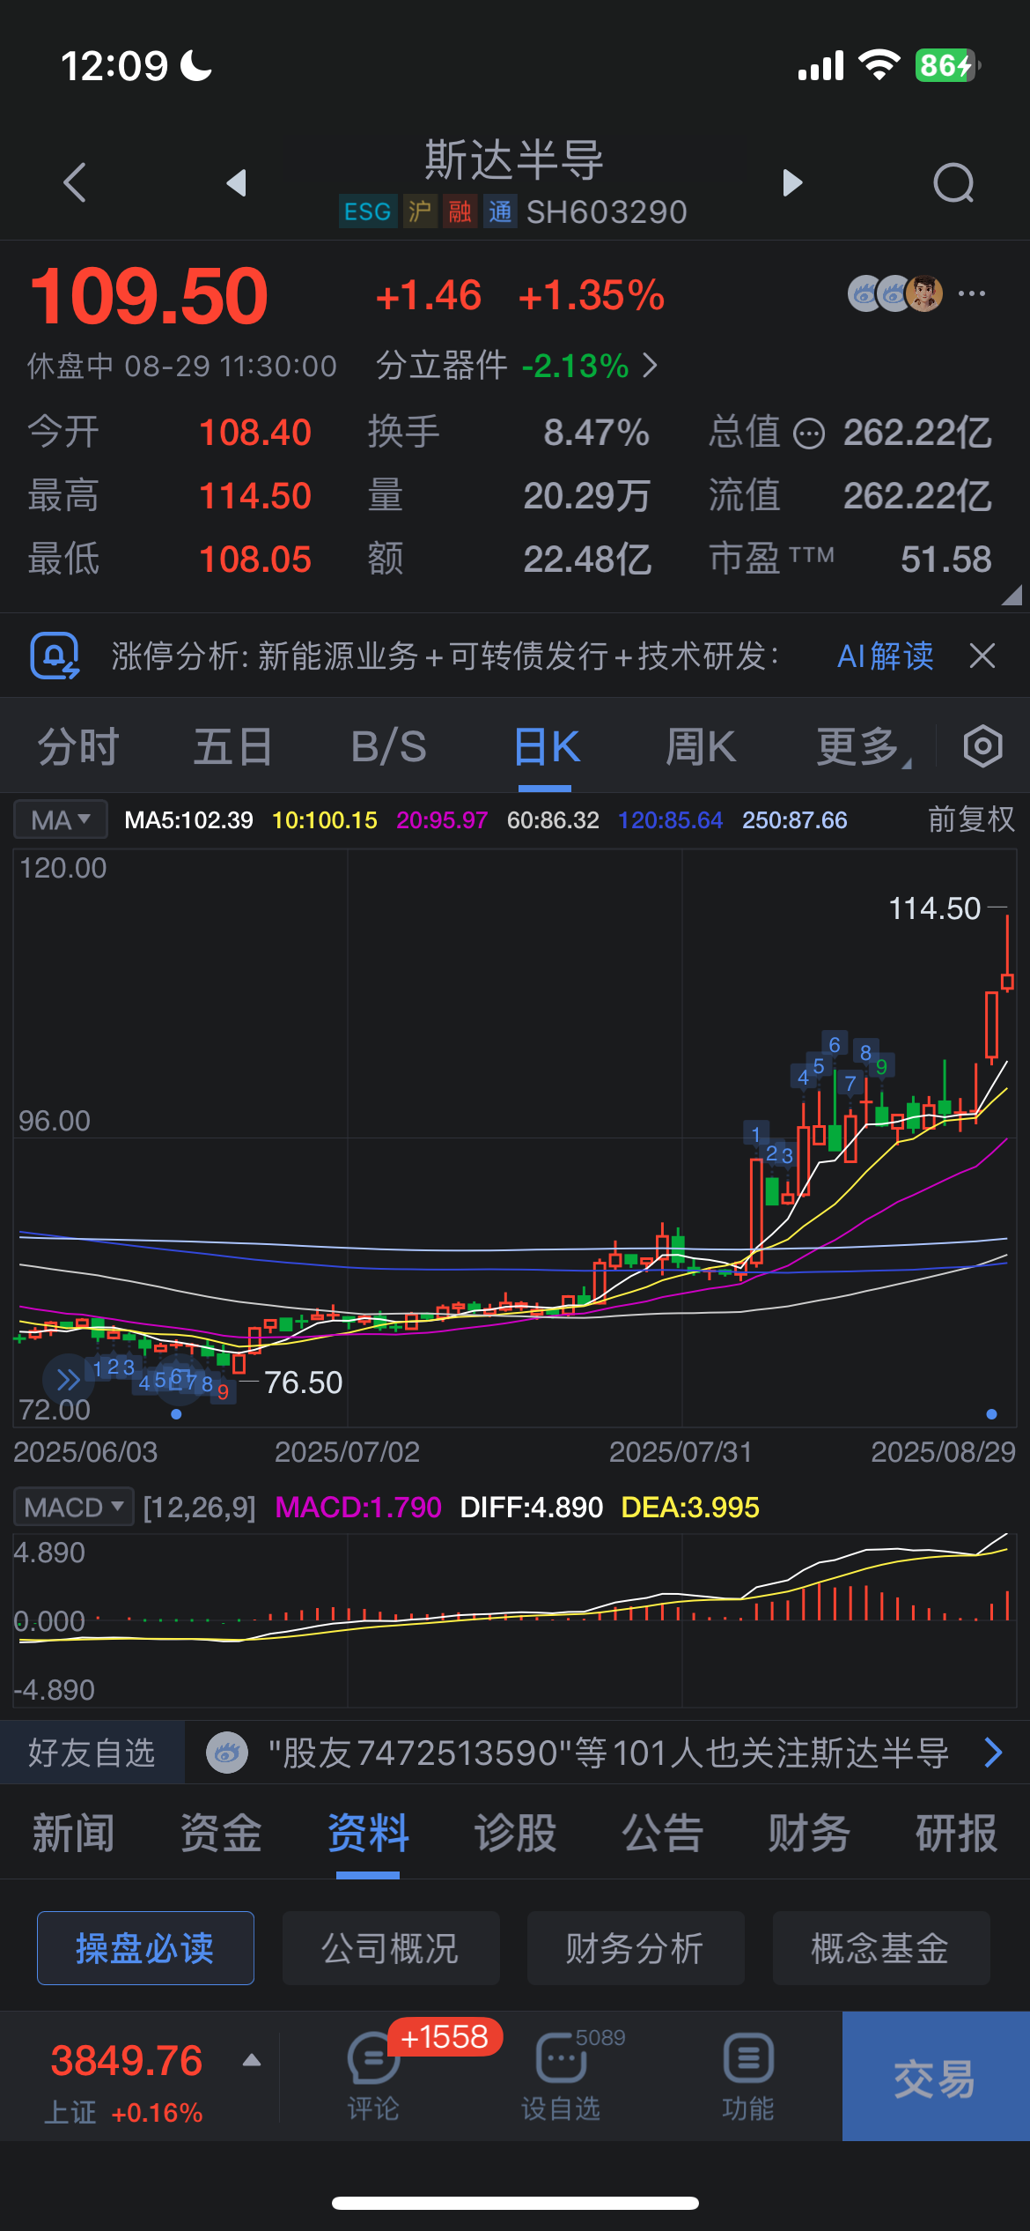Open search magnifier icon
The width and height of the screenshot is (1030, 2231).
click(954, 183)
